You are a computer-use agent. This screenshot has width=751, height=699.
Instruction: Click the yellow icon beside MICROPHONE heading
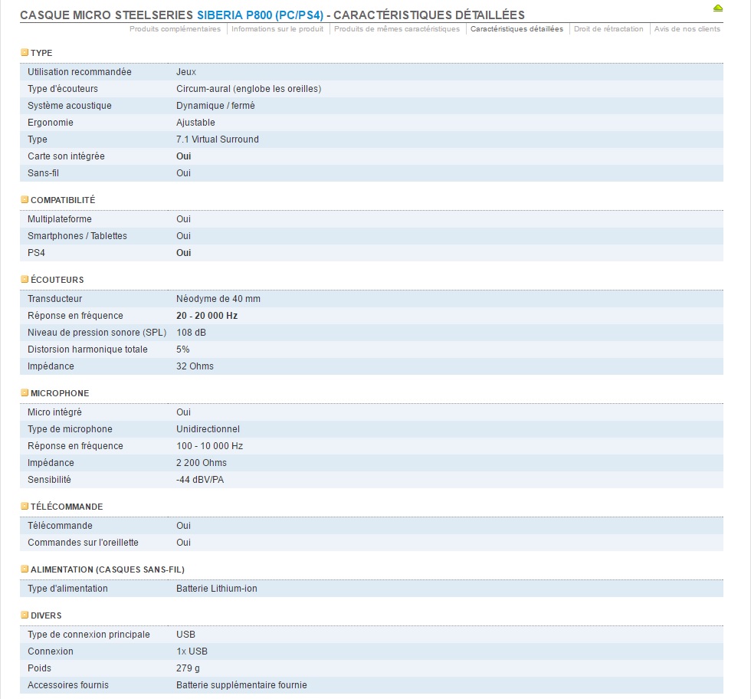[x=25, y=393]
